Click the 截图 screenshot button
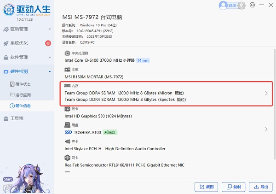The height and width of the screenshot is (194, 276). tap(206, 187)
